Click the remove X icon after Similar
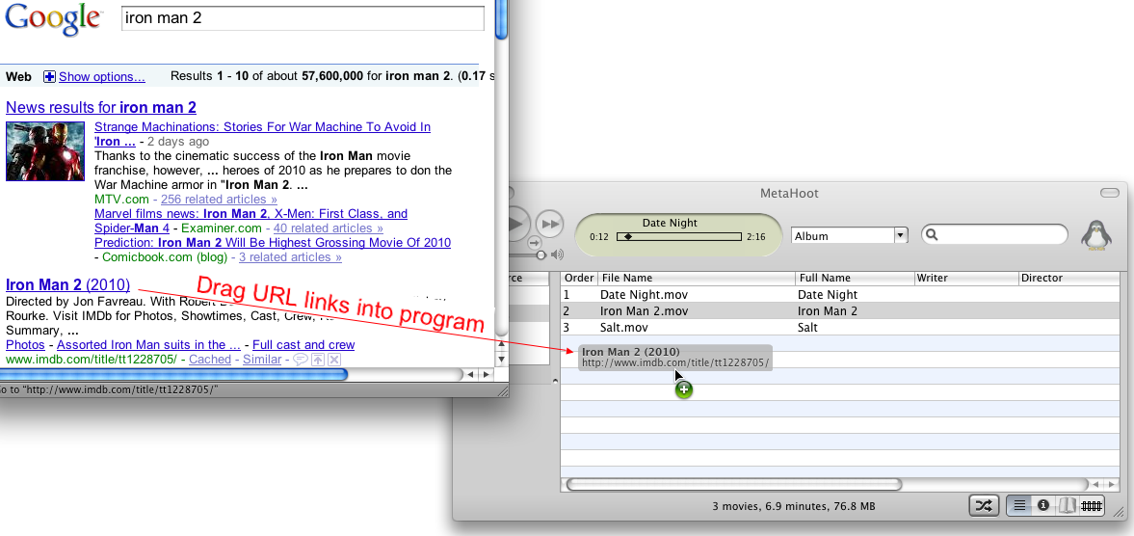The image size is (1134, 536). [334, 360]
